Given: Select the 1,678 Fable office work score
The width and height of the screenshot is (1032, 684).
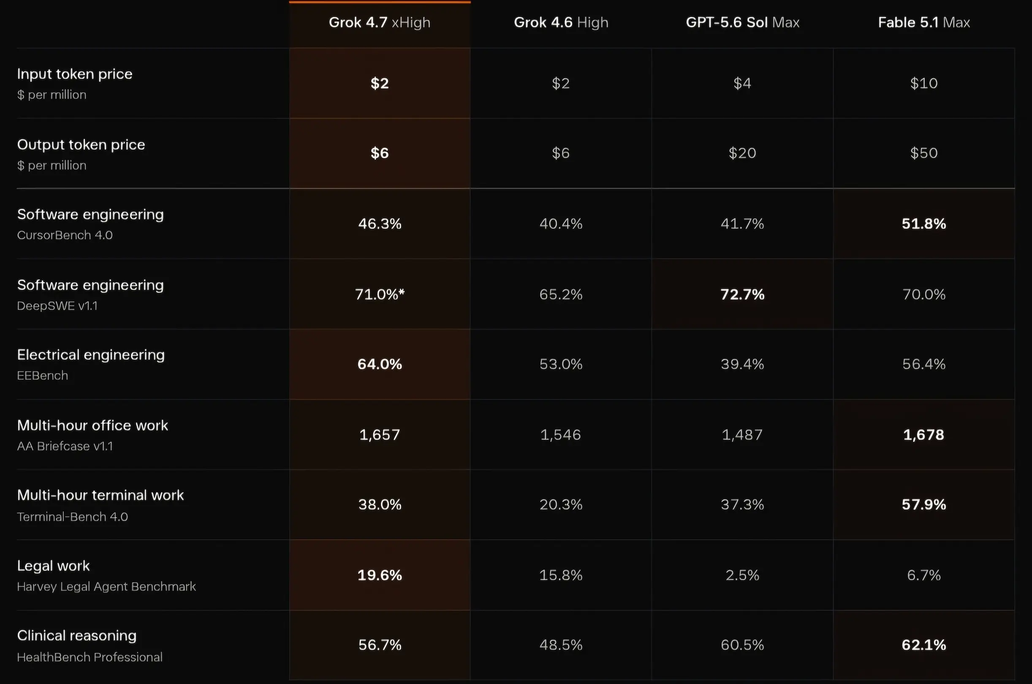Looking at the screenshot, I should point(924,435).
